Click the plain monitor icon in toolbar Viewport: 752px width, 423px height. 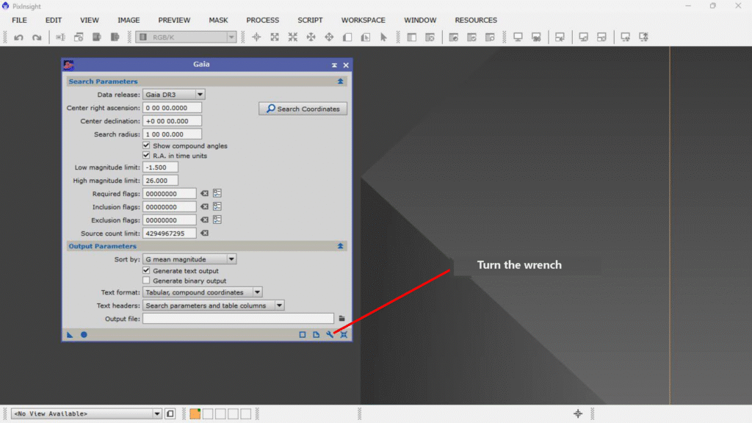point(518,37)
